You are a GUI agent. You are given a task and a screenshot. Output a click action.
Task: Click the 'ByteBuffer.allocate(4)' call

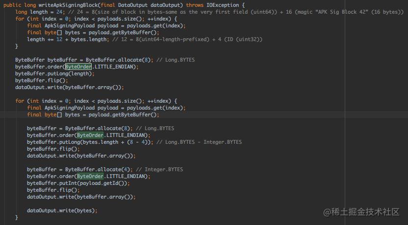(97, 169)
